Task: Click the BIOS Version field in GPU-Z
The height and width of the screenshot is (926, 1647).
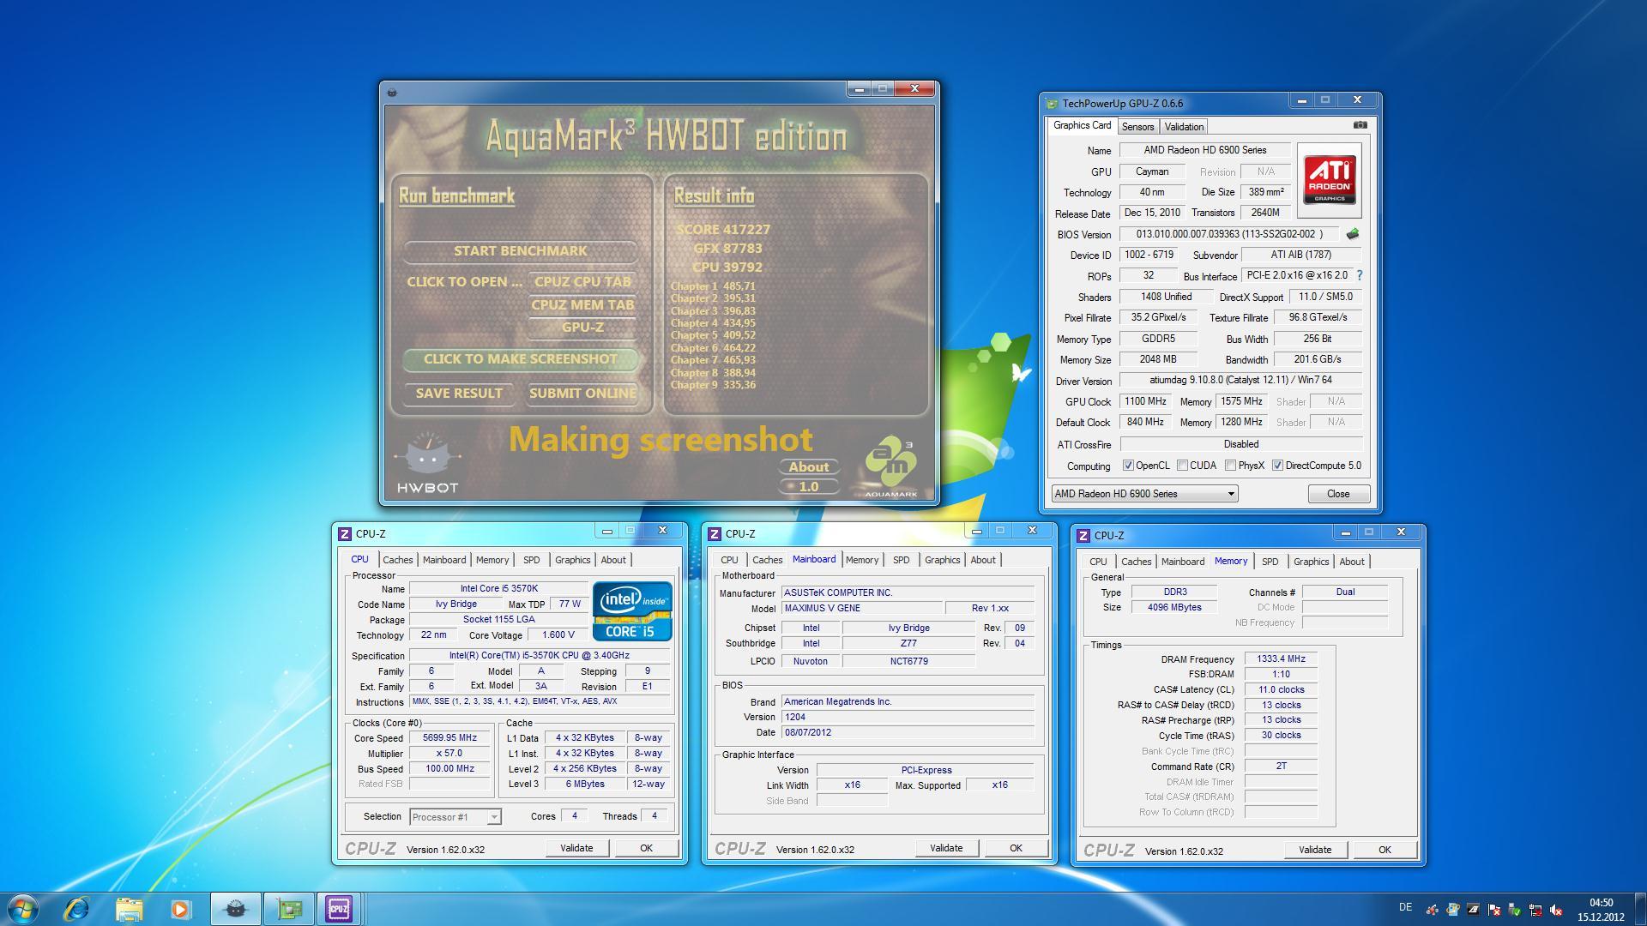Action: [x=1230, y=234]
